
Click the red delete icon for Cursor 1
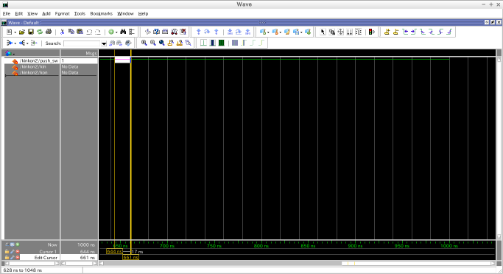18,252
